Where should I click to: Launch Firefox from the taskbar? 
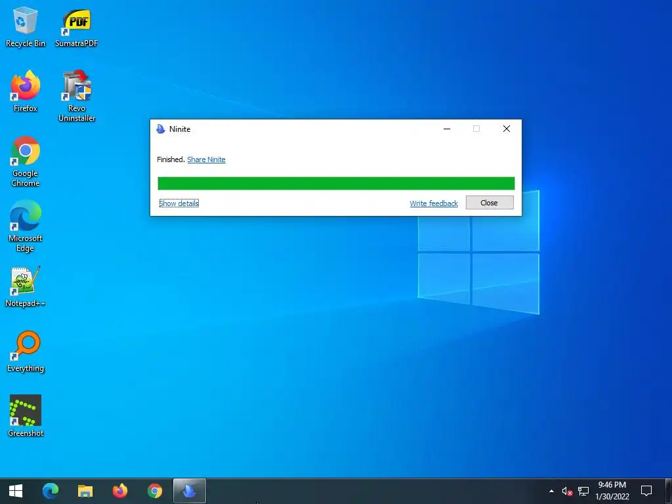click(120, 491)
